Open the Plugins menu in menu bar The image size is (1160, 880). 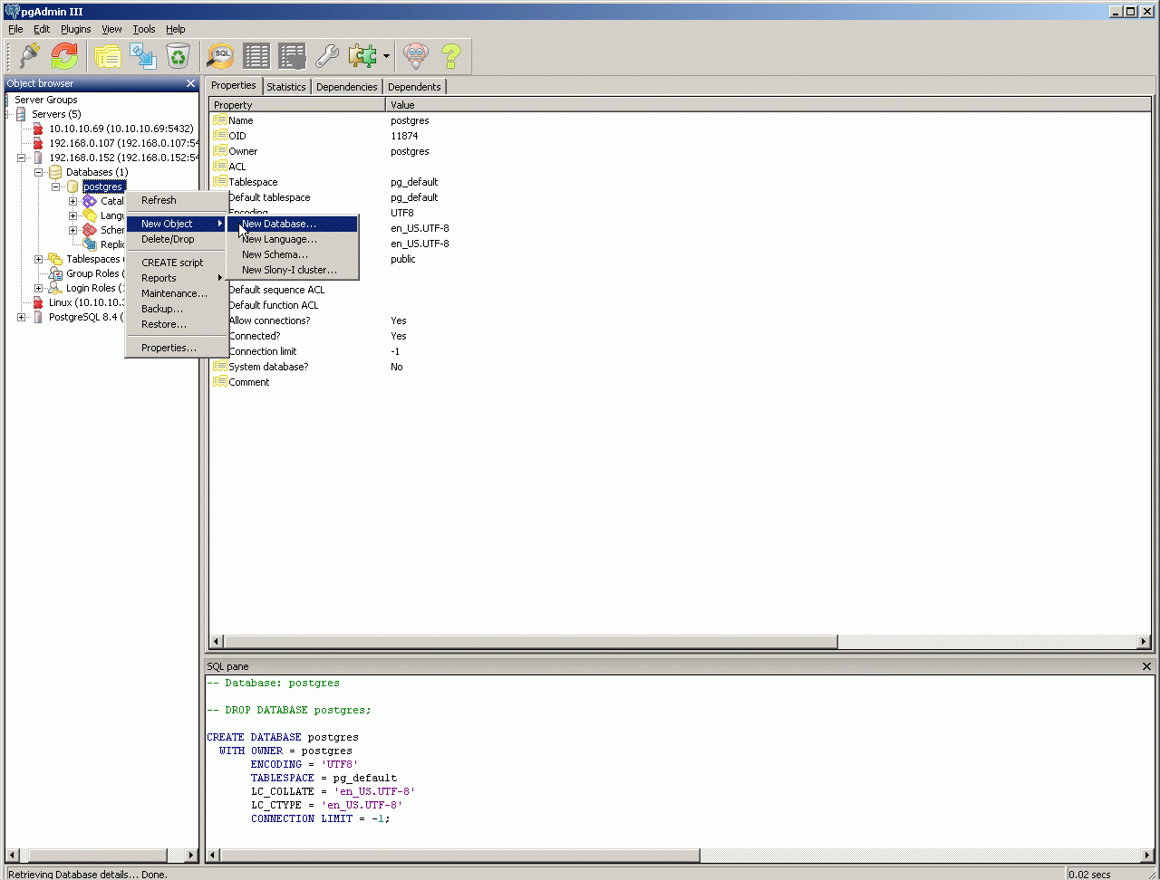[76, 29]
